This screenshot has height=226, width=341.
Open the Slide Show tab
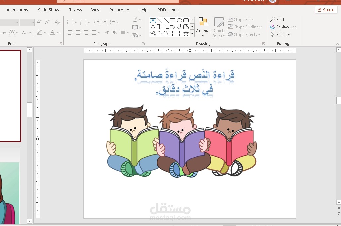(x=48, y=10)
